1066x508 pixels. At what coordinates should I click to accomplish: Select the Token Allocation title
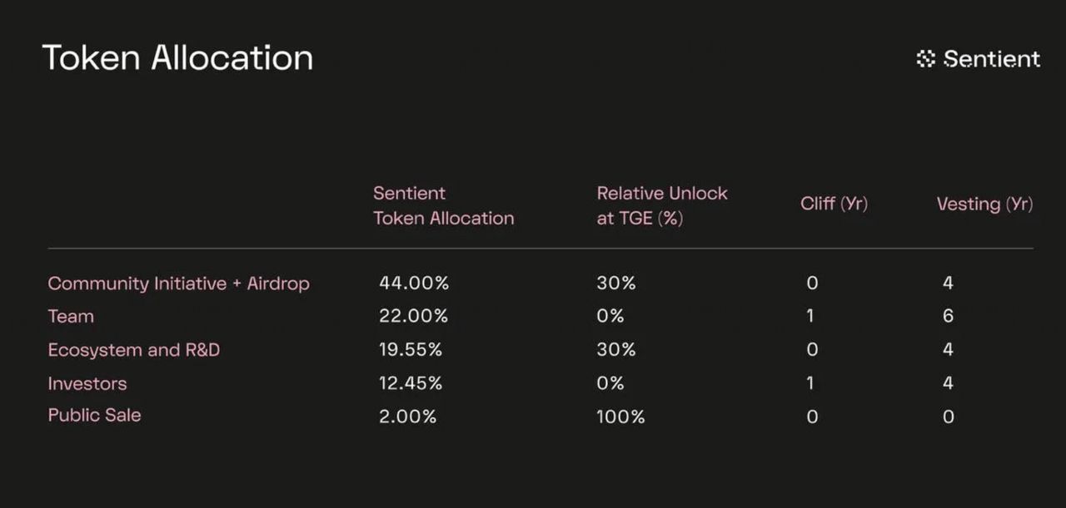178,58
